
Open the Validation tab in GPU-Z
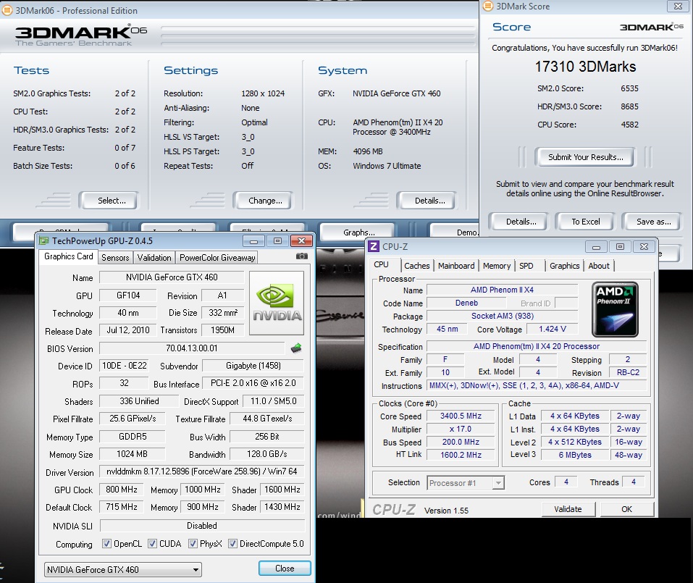point(154,258)
